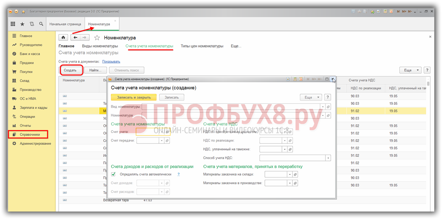Click in the Счет учета input field
This screenshot has height=219, width=442.
tap(148, 131)
